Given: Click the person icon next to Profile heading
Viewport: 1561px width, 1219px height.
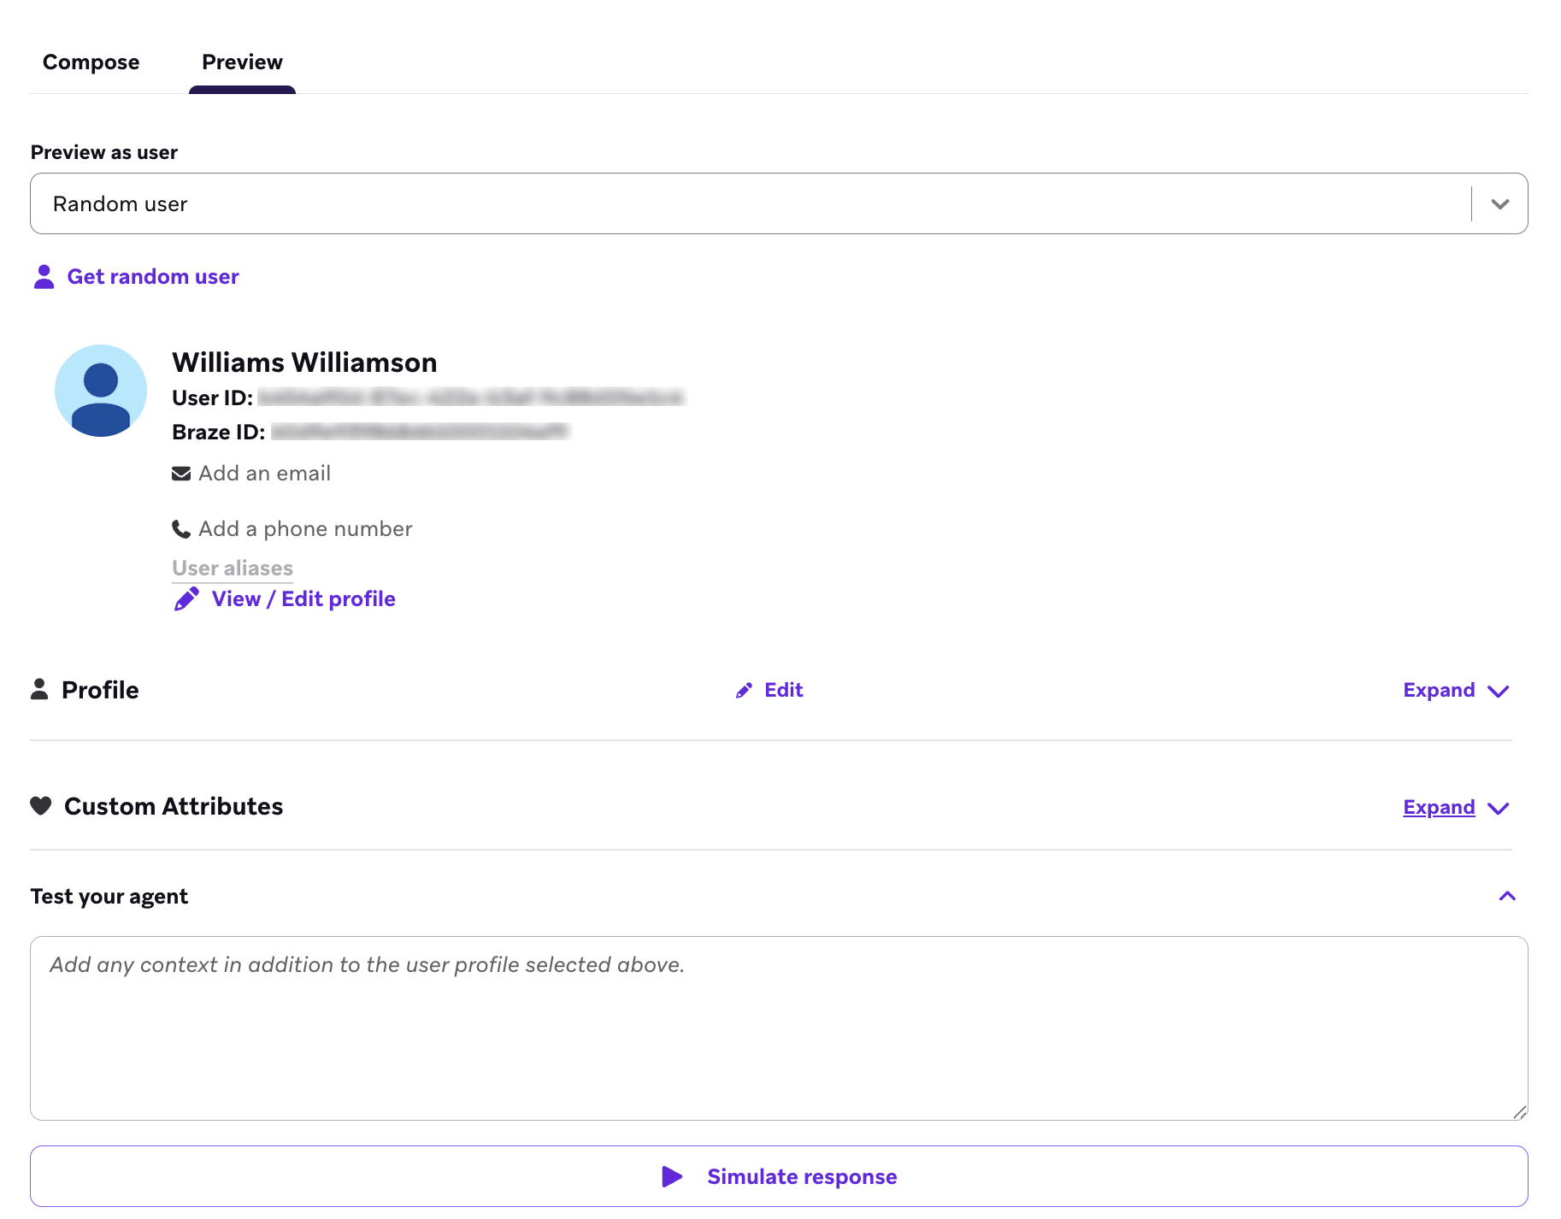Looking at the screenshot, I should (39, 689).
